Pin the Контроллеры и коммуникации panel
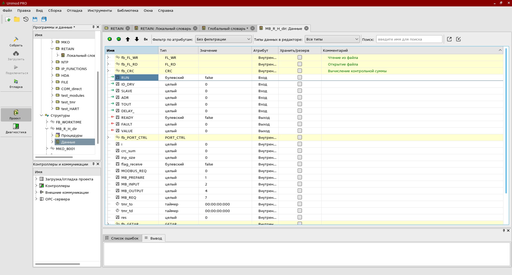This screenshot has height=275, width=512. click(x=93, y=164)
